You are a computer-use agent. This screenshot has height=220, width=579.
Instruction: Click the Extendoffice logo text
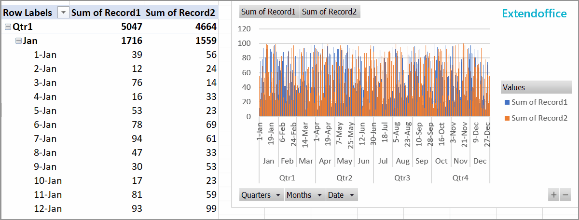(534, 14)
